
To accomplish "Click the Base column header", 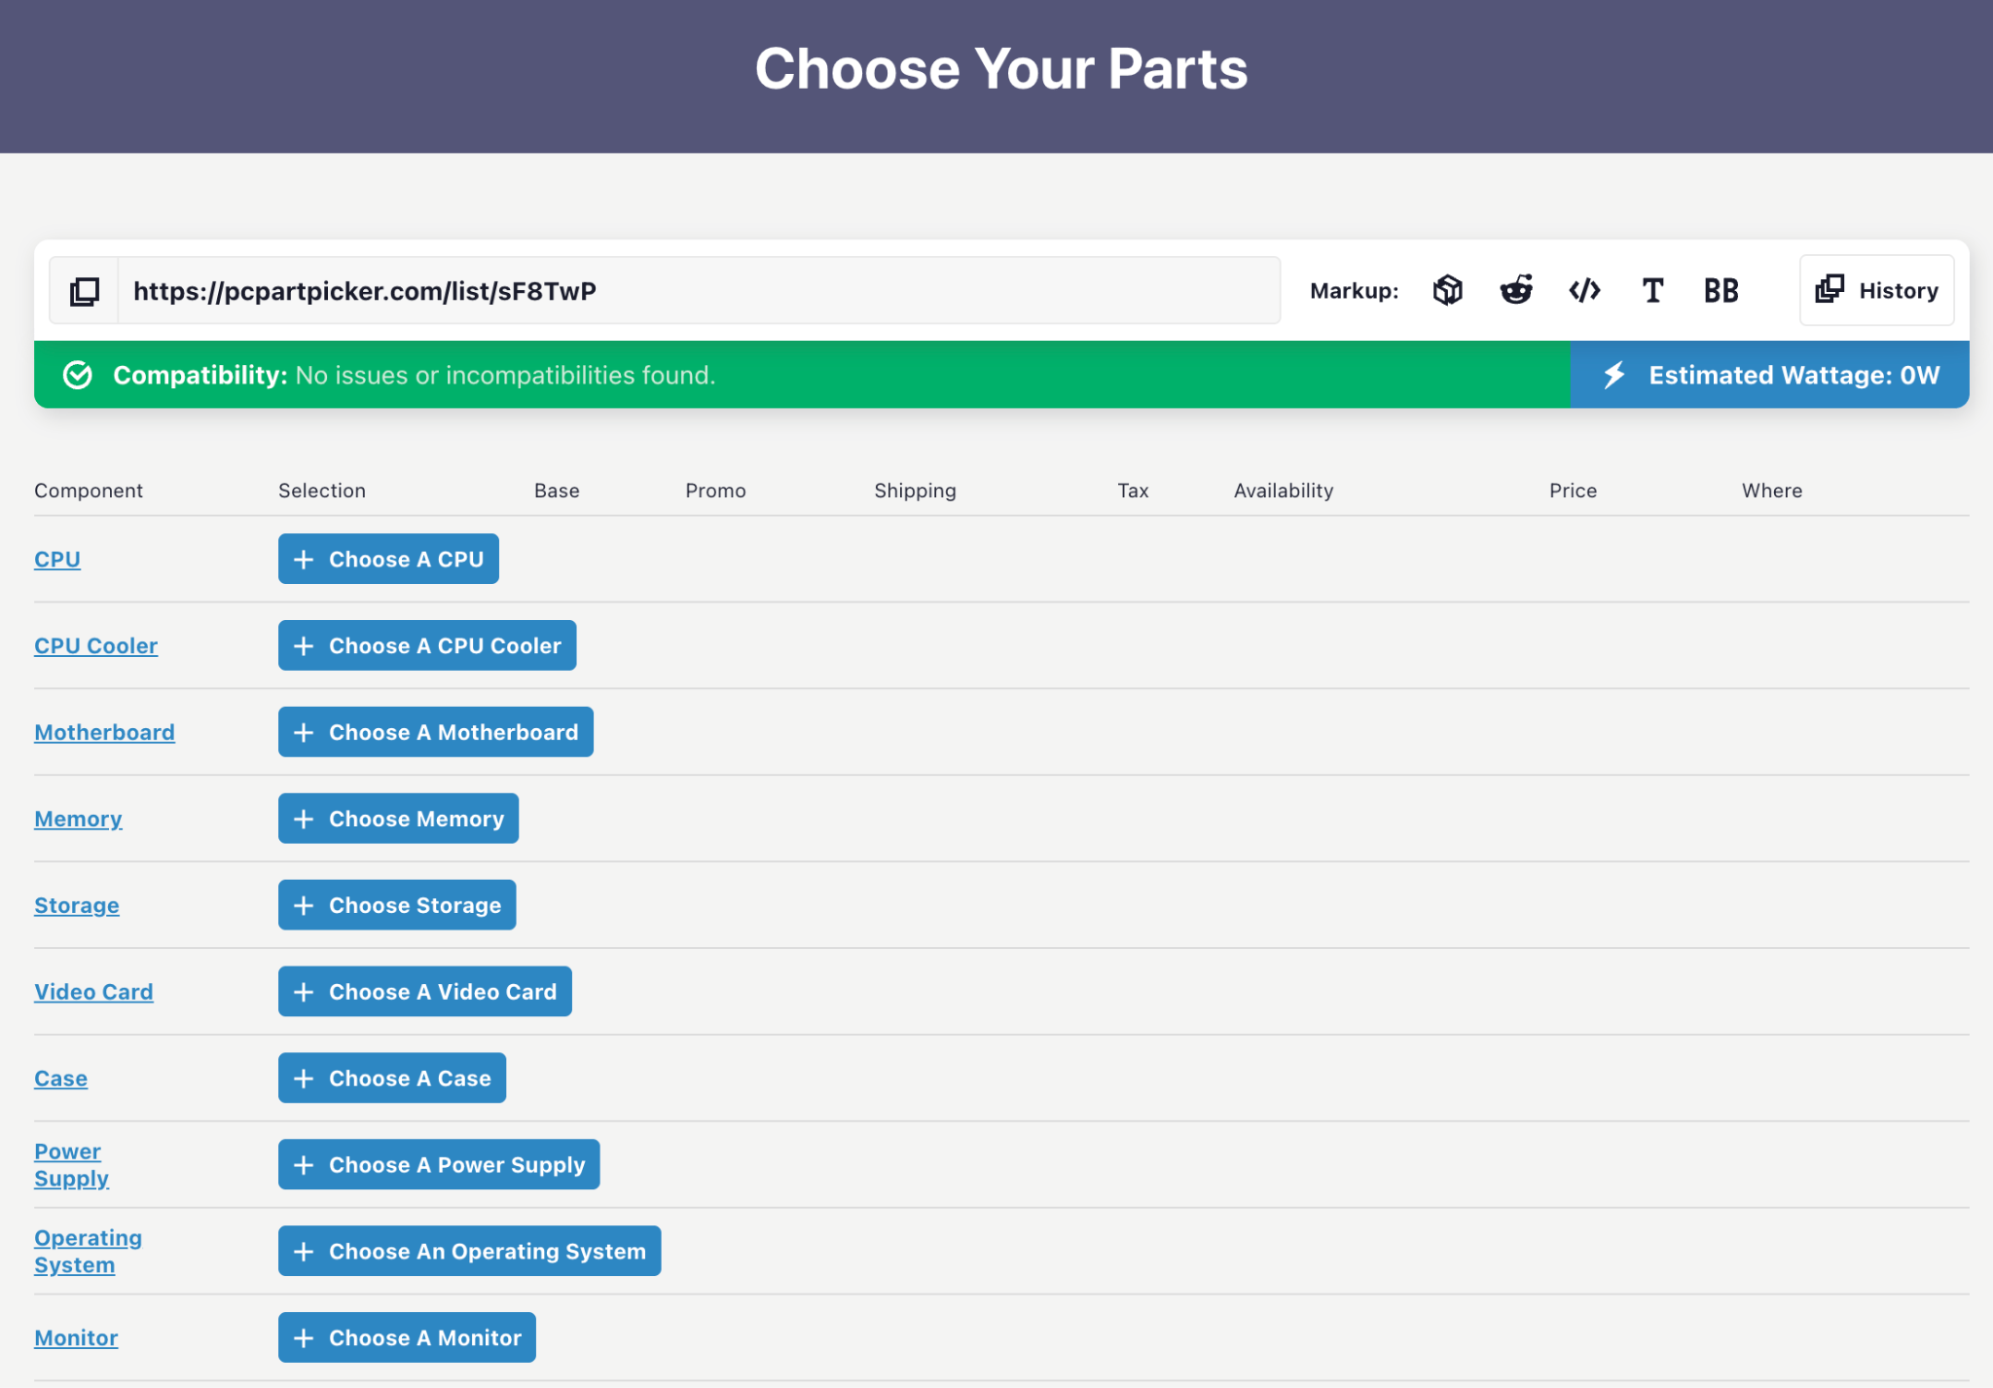I will (557, 491).
